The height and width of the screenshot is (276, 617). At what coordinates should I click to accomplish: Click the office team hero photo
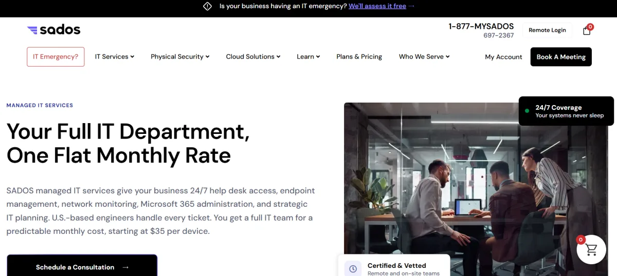pos(476,189)
